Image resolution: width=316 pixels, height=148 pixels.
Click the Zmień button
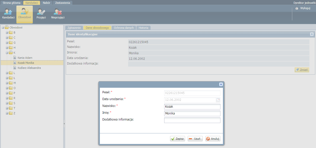coord(302,70)
